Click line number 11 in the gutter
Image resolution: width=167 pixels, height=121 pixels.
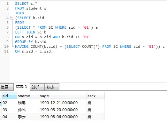6,51
